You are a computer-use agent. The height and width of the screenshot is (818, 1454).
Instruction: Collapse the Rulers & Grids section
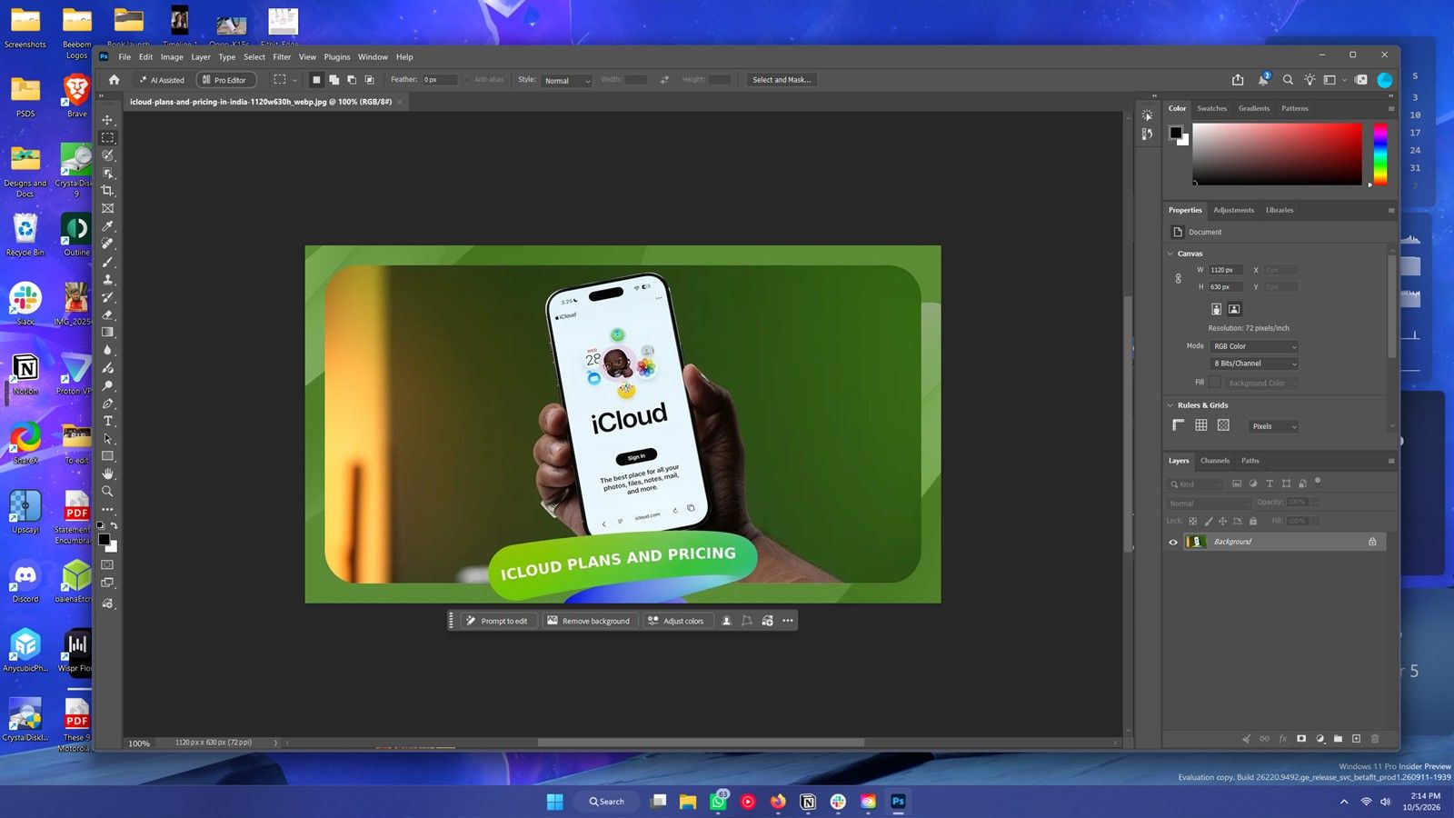click(x=1170, y=405)
